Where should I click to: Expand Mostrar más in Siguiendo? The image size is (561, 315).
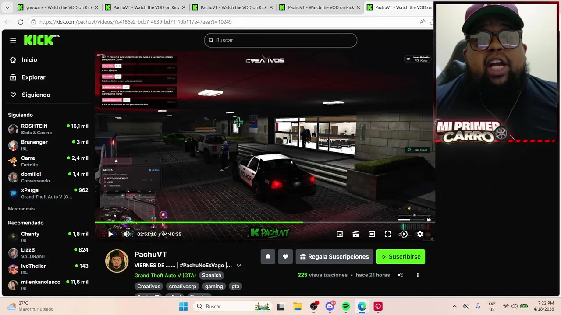(21, 209)
